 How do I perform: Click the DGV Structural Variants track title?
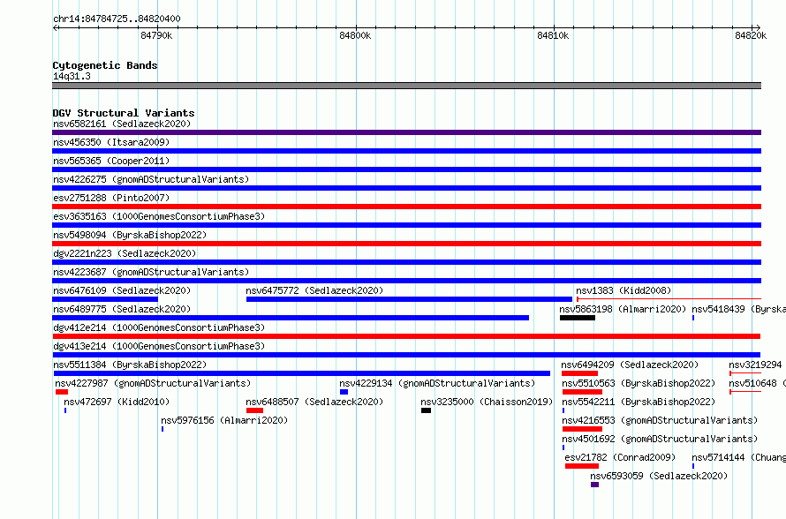124,113
